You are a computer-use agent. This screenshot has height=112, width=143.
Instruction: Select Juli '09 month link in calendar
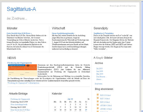[x=70, y=99]
